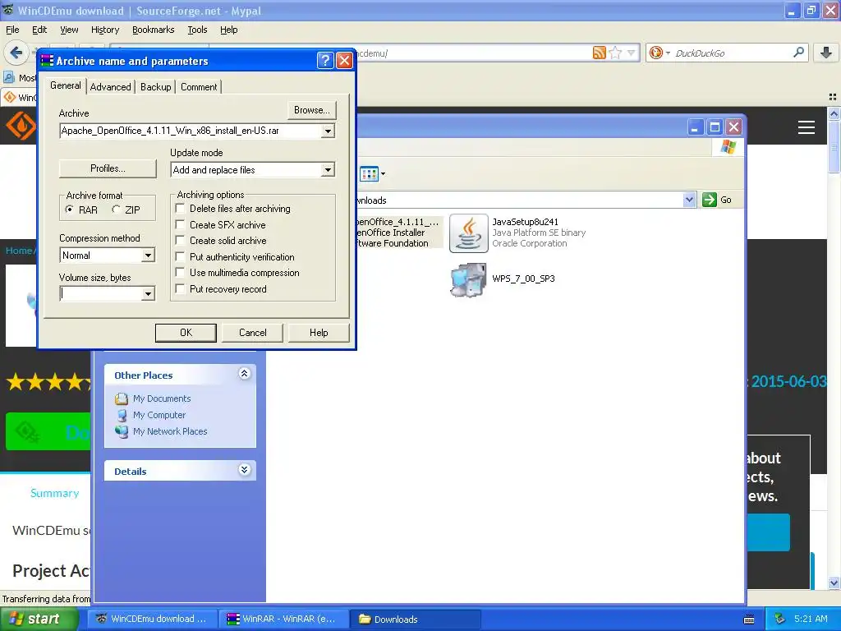841x631 pixels.
Task: Click the Start button
Action: coord(39,619)
